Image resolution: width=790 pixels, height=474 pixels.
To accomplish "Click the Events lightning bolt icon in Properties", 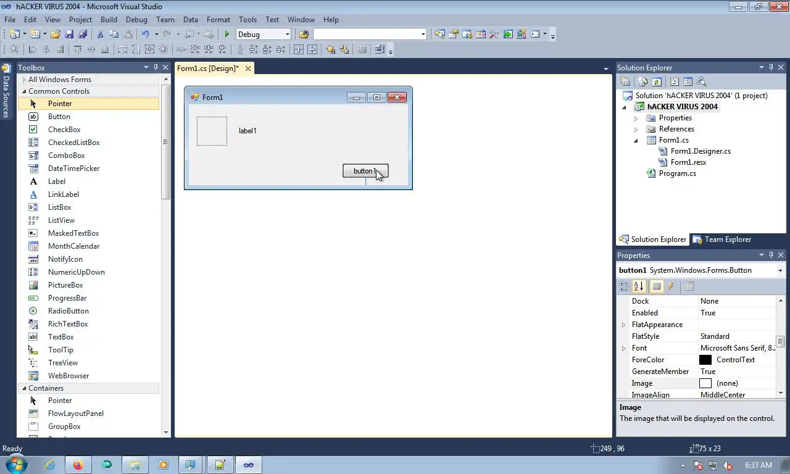I will coord(671,286).
